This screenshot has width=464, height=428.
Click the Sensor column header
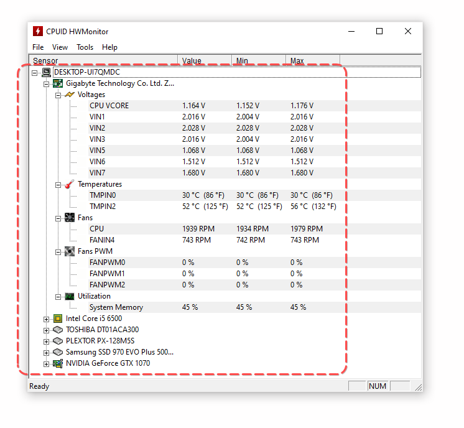[103, 60]
